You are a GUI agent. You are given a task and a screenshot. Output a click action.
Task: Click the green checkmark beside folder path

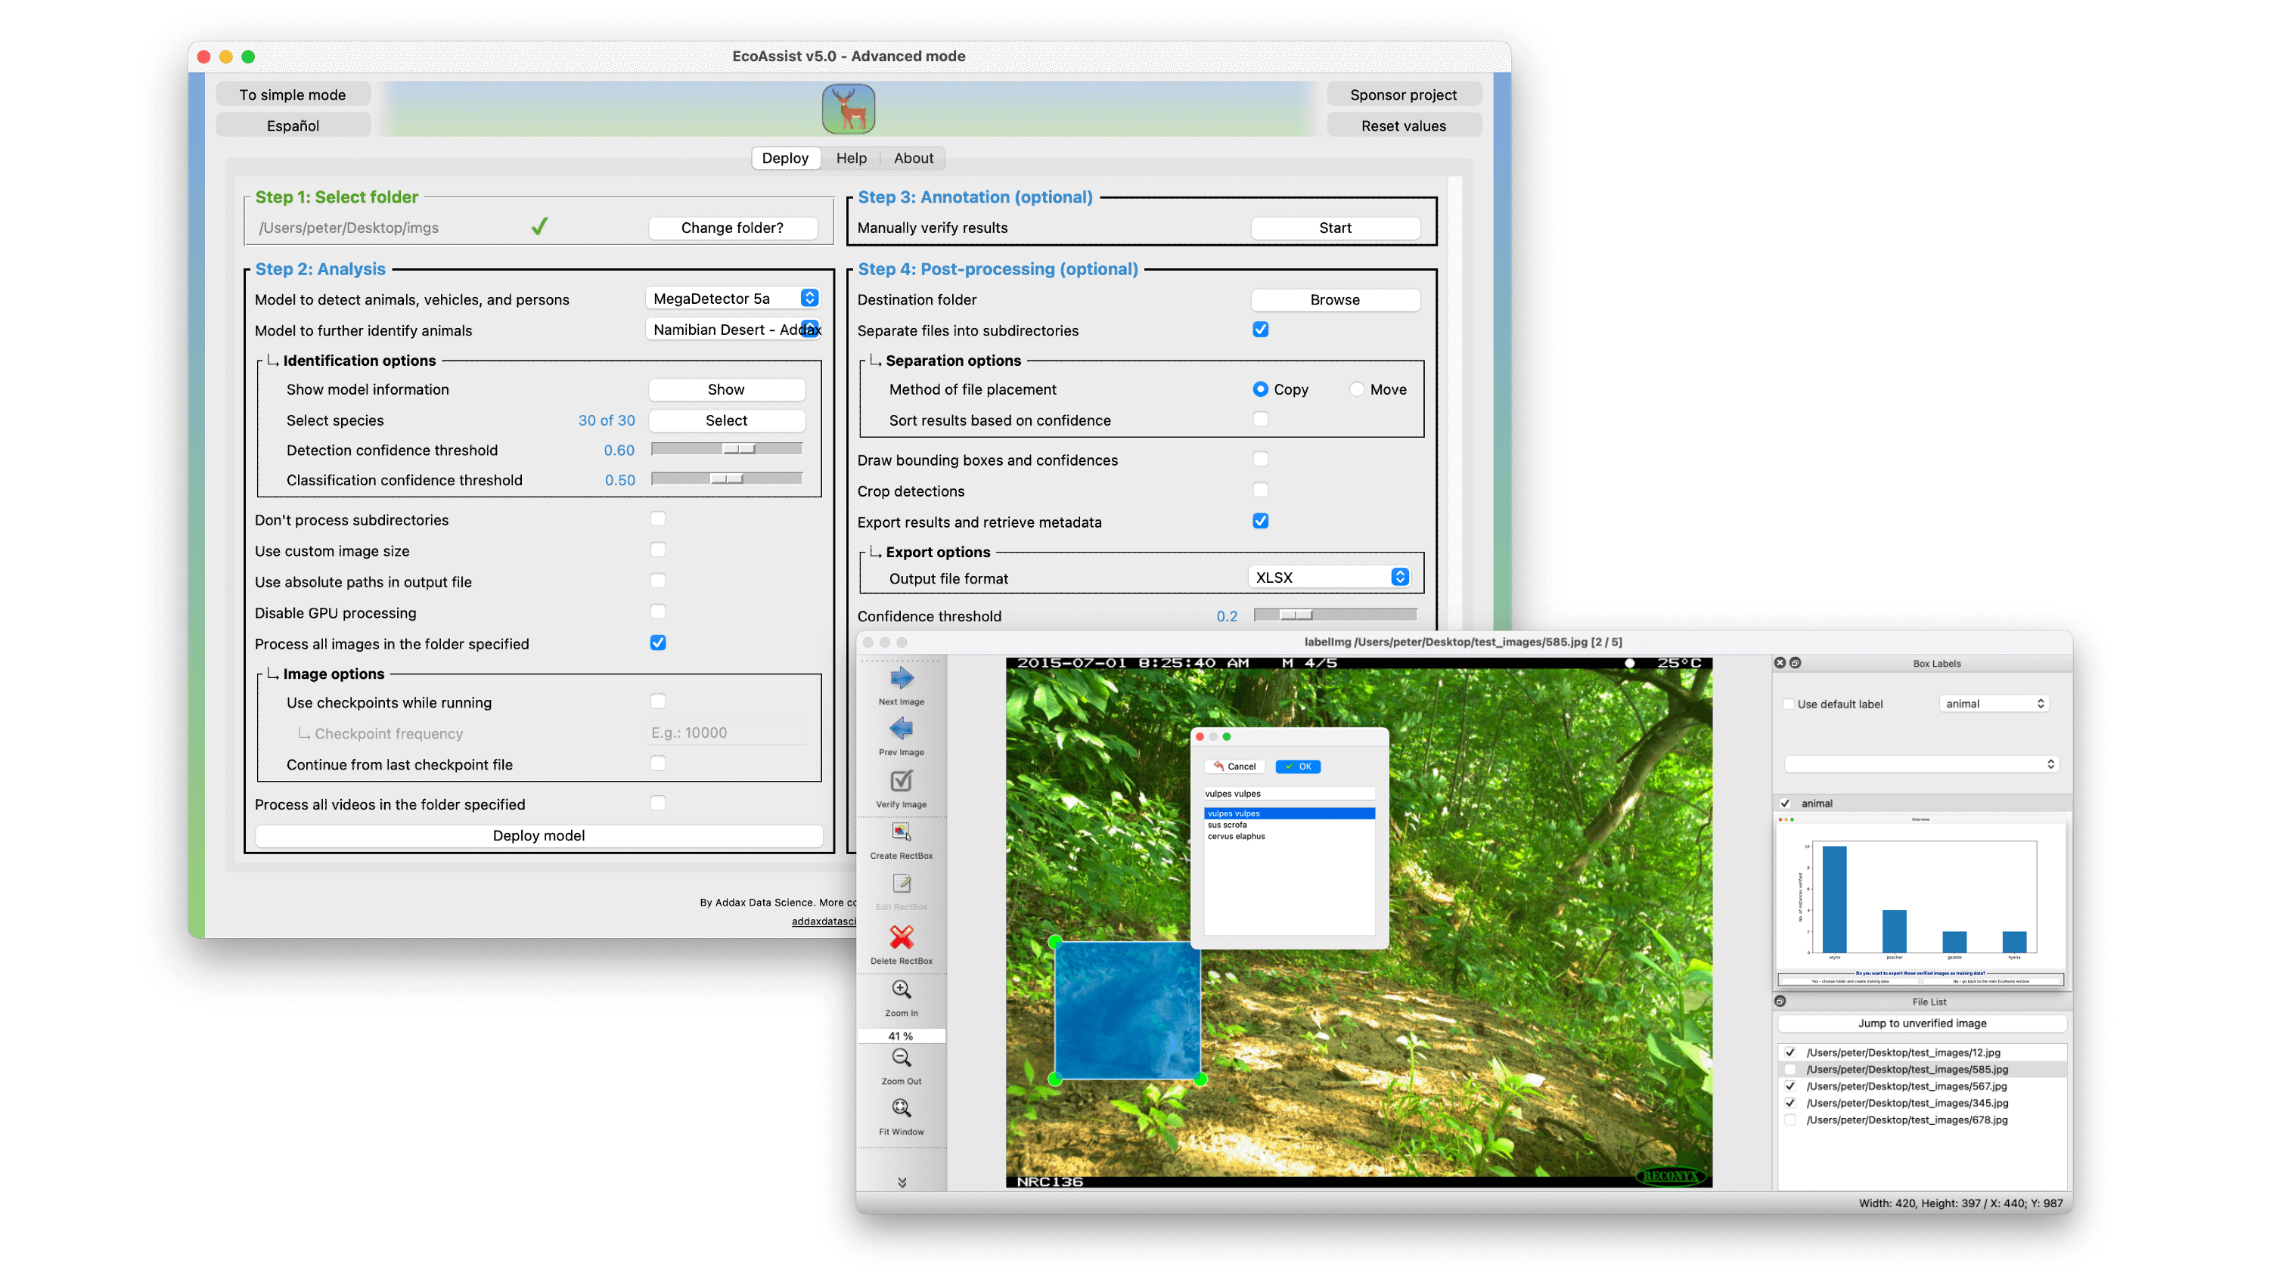[x=539, y=228]
